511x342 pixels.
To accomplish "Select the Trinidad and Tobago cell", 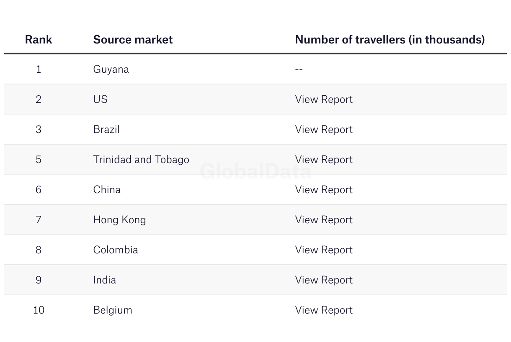I will point(141,159).
